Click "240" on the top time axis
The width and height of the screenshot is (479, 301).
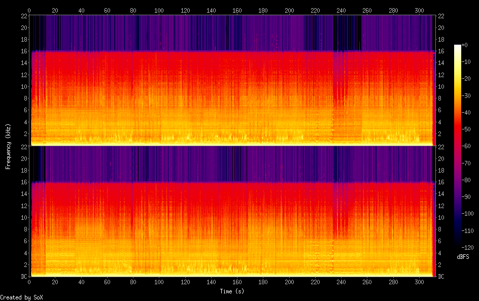341,10
